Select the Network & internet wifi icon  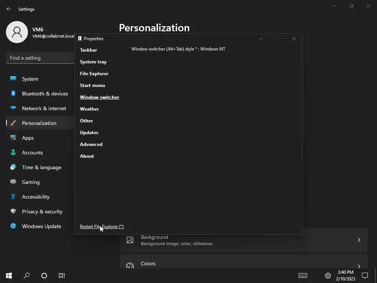pyautogui.click(x=13, y=108)
